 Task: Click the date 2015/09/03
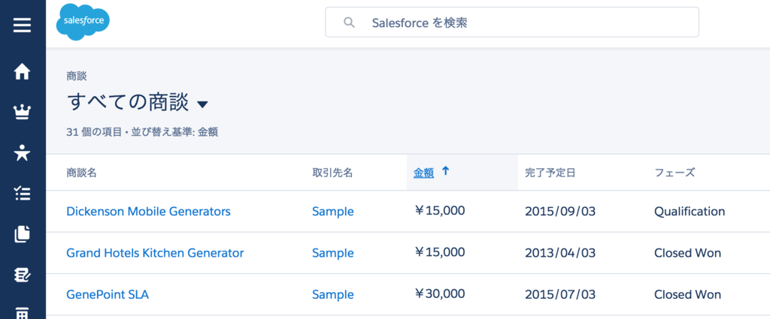tap(560, 211)
